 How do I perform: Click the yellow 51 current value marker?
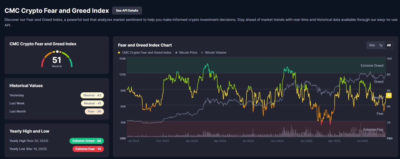coord(389,95)
